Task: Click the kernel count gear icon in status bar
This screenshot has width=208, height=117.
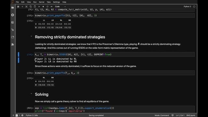Action: (22, 115)
